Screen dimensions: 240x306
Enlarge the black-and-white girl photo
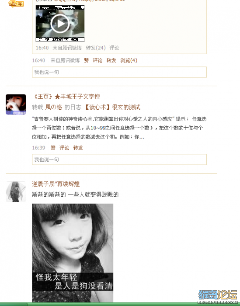[73, 253]
